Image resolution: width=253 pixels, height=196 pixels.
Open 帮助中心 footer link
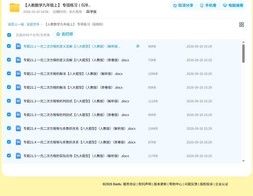coord(175,184)
